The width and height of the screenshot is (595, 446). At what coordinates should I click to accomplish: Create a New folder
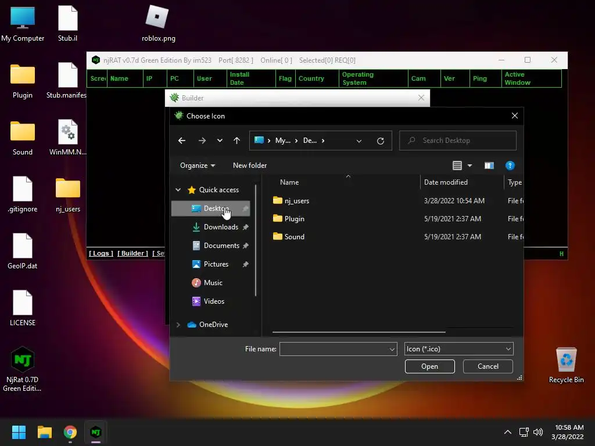[250, 166]
